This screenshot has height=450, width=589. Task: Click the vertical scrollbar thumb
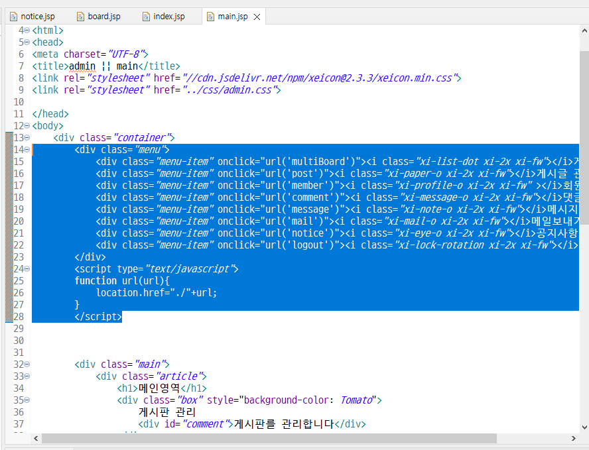(x=584, y=138)
